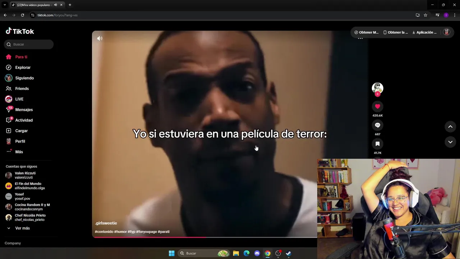
Task: Click the taskbar Buscar search box
Action: click(204, 253)
